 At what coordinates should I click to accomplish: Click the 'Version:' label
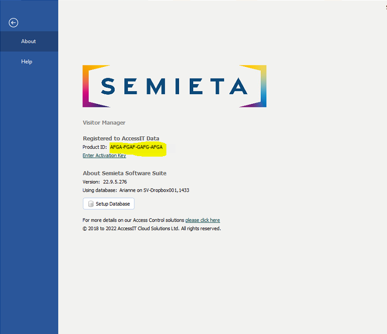click(x=91, y=182)
